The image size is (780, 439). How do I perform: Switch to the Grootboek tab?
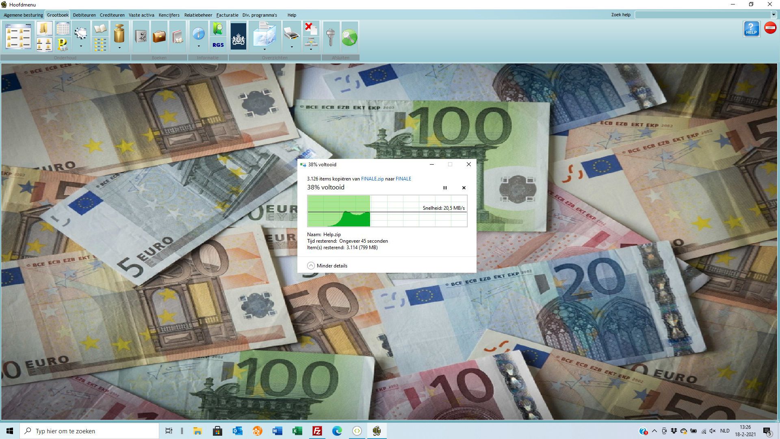coord(58,15)
